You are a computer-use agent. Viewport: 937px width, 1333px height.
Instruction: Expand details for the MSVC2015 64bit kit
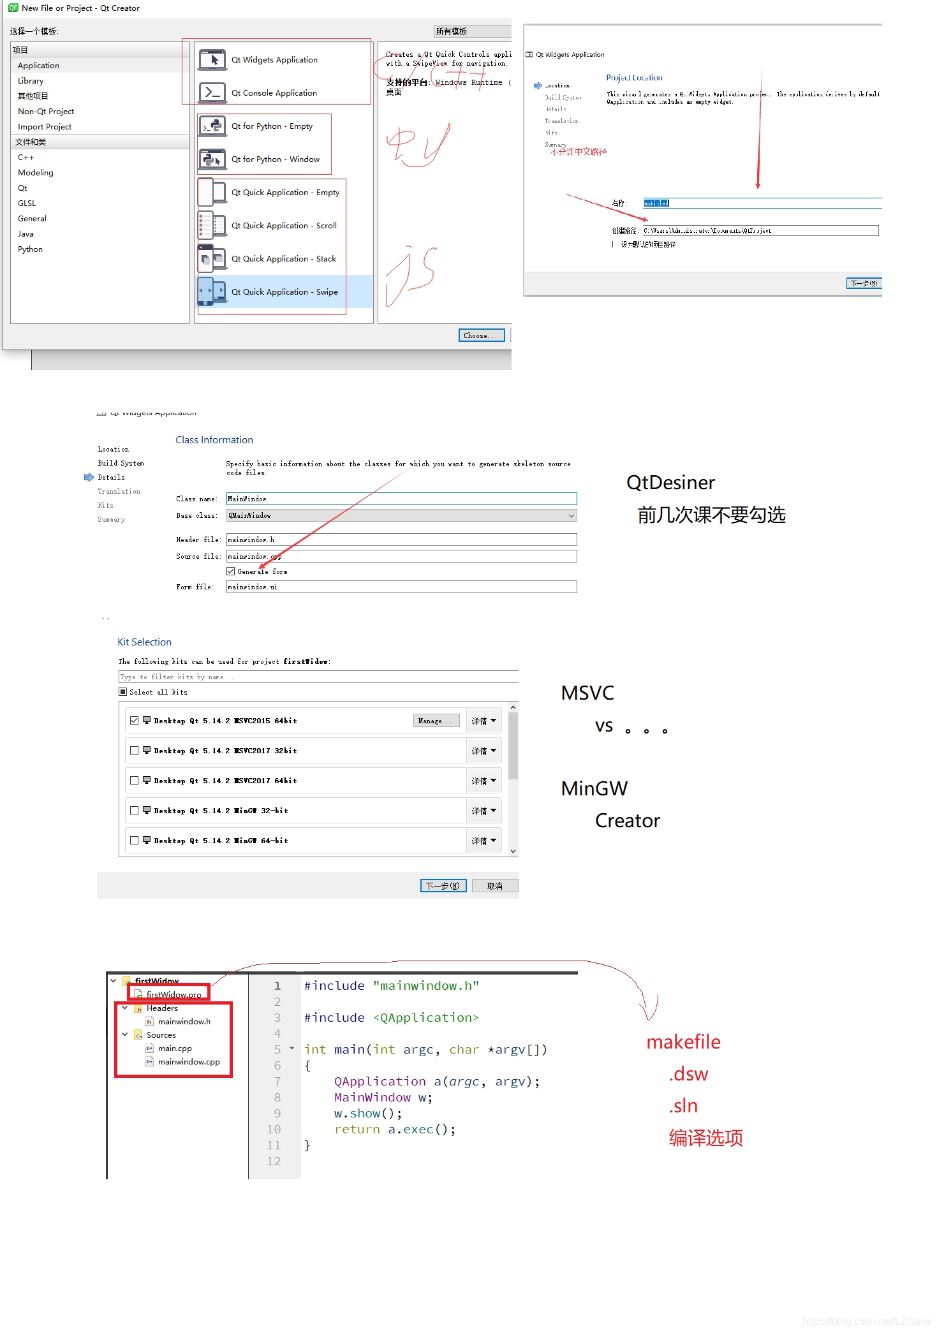(484, 721)
